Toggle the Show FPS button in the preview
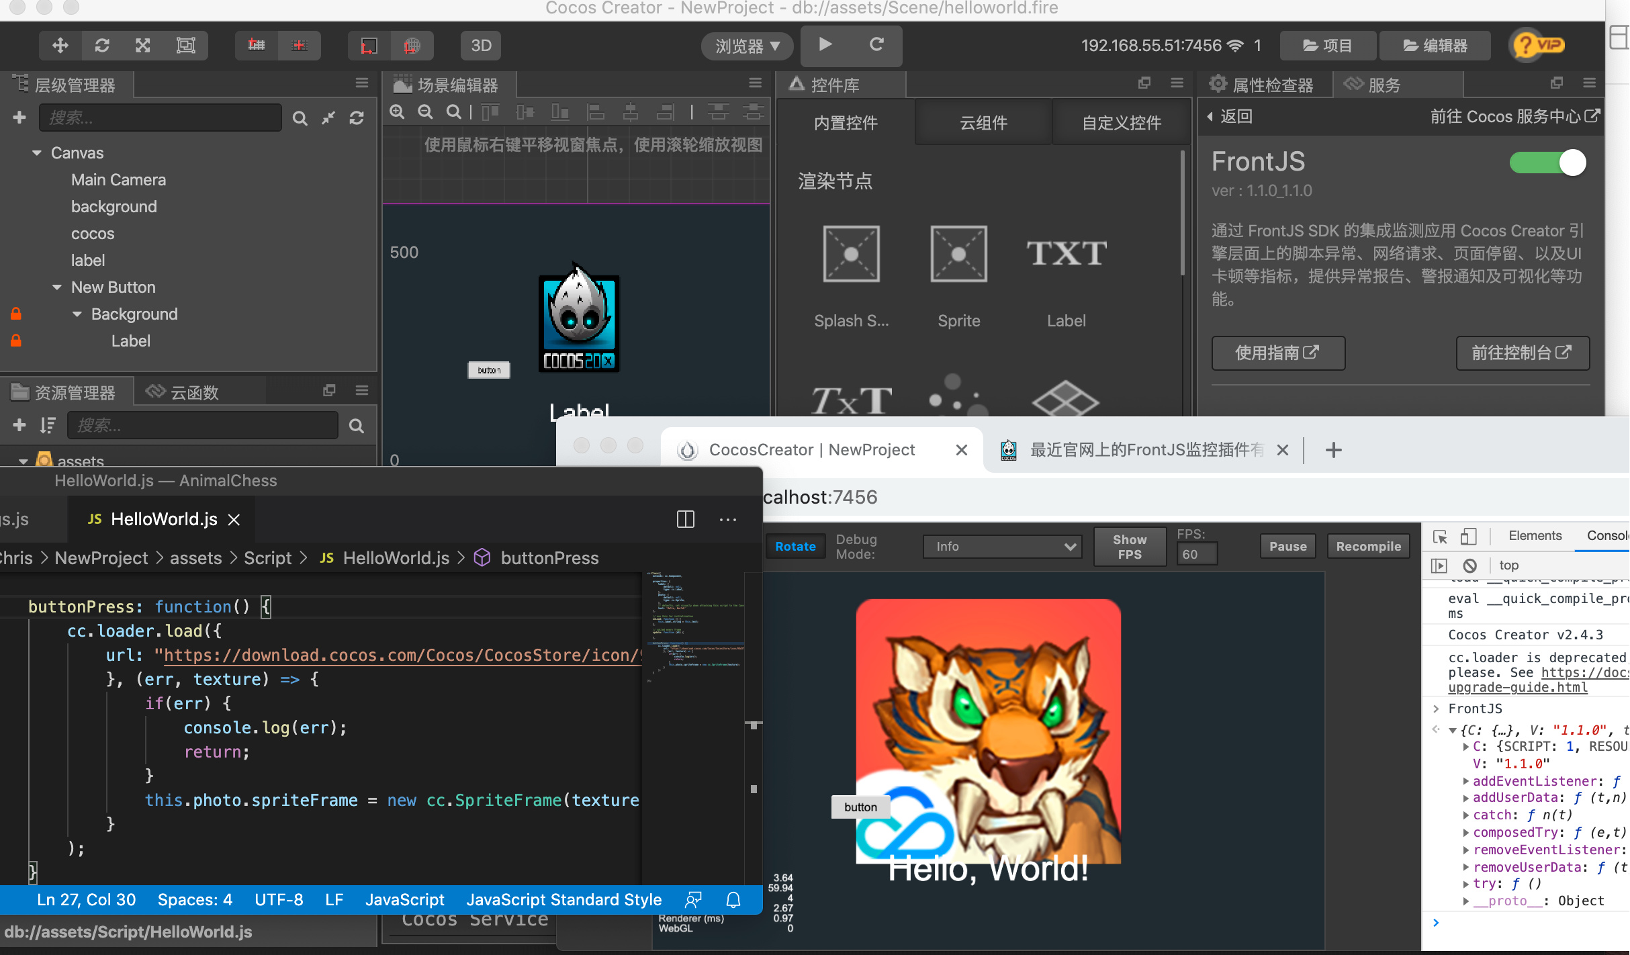Screen dimensions: 1630x955 tap(1130, 547)
